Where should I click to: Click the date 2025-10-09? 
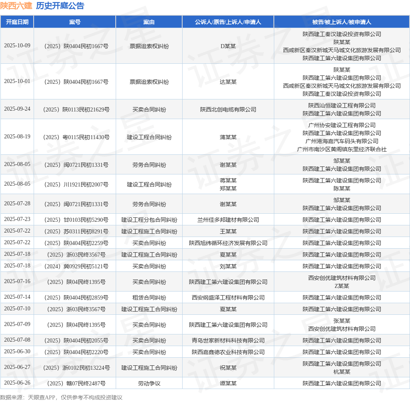pos(17,46)
